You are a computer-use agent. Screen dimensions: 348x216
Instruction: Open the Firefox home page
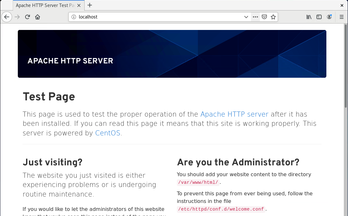pos(38,17)
